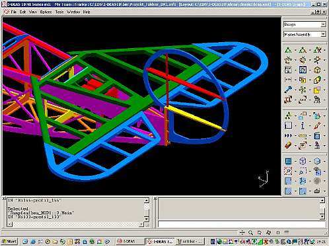Open the Master Assembly task dropdown
Viewport: 329px width, 246px height.
point(304,34)
